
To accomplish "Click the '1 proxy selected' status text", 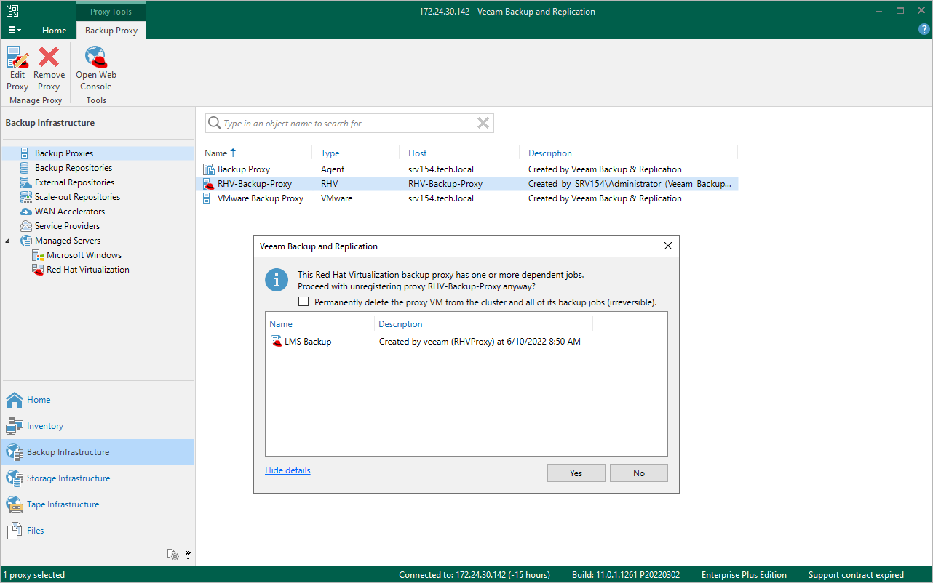I will click(x=34, y=575).
